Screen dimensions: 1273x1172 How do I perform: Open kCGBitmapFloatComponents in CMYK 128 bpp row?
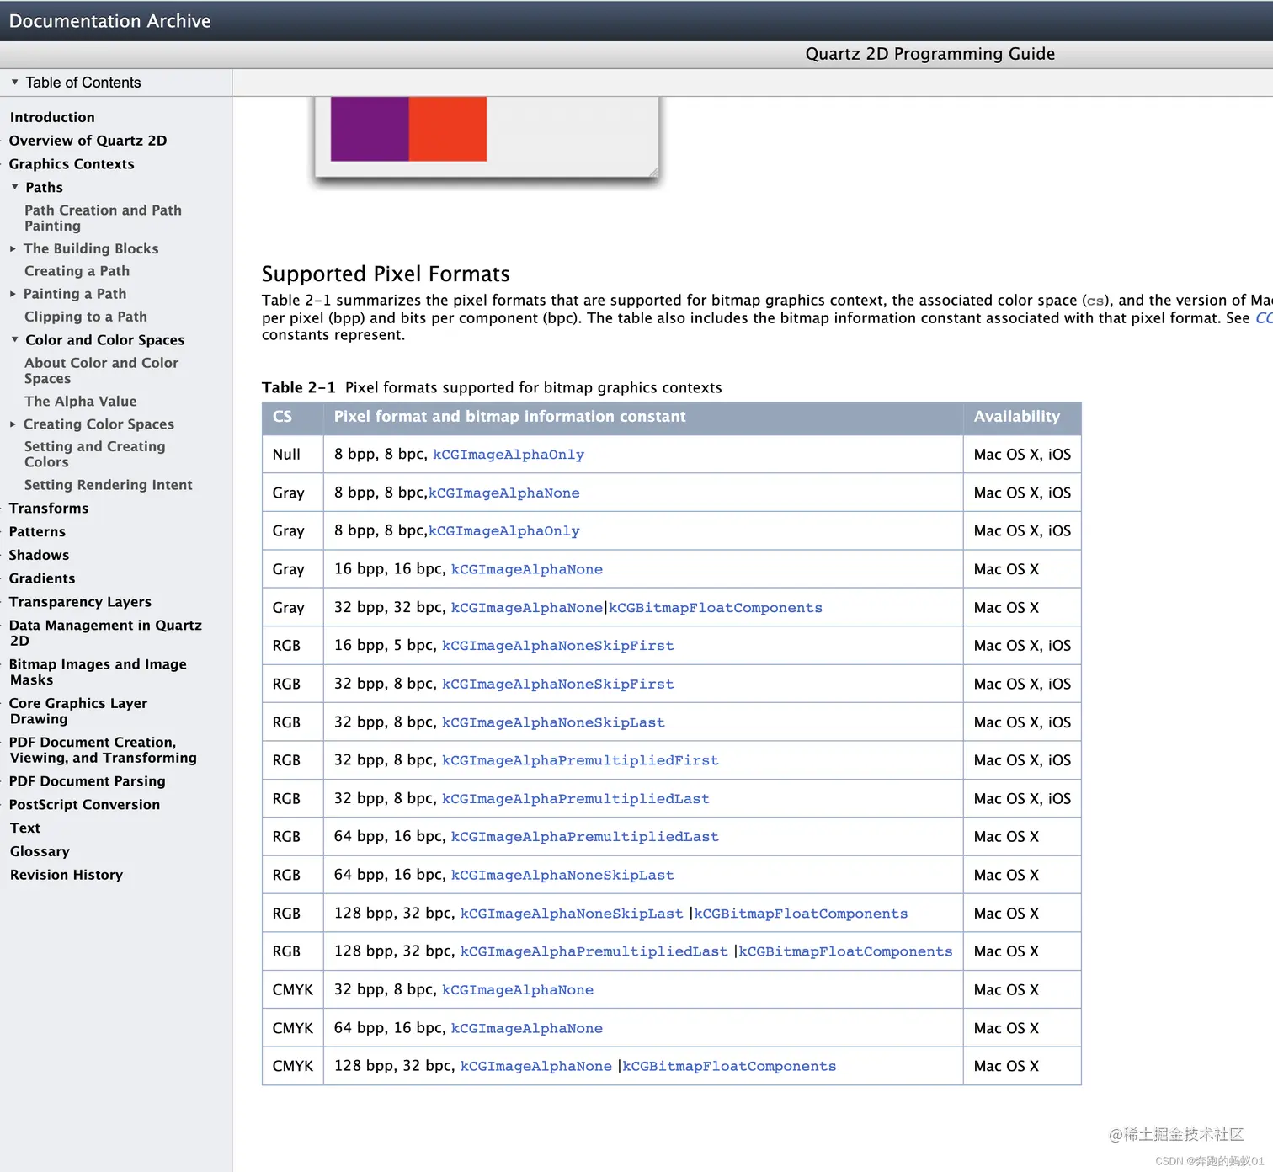(729, 1067)
